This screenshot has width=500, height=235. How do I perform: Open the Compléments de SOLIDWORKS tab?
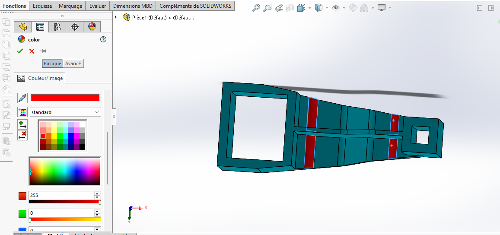pos(195,6)
